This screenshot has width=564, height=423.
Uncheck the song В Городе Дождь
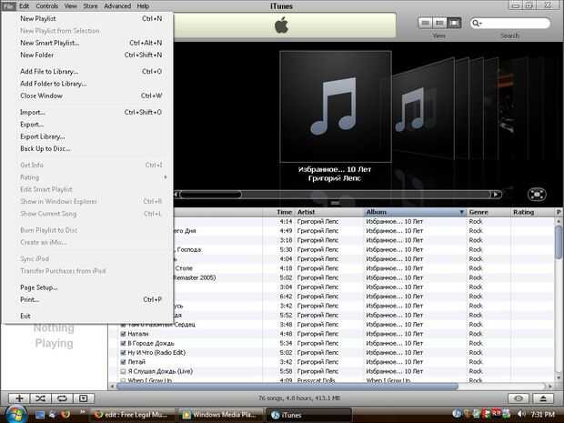pyautogui.click(x=123, y=343)
